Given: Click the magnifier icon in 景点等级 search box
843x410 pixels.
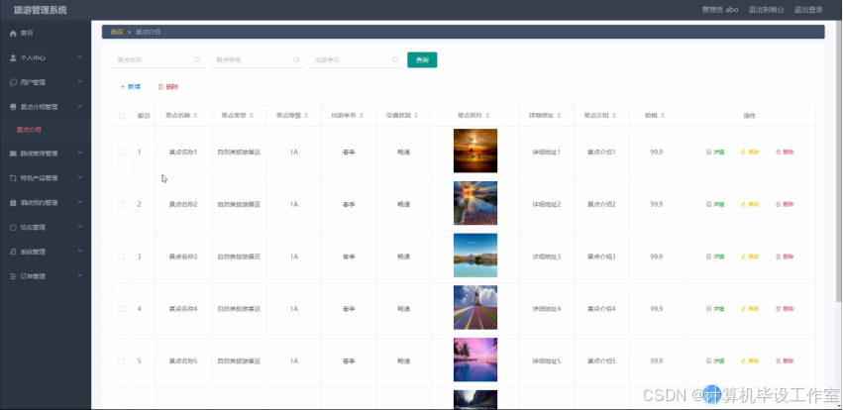Looking at the screenshot, I should tap(296, 60).
